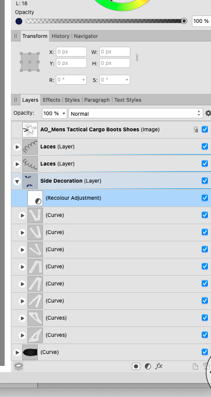Click the Add Layer page icon

(195, 366)
